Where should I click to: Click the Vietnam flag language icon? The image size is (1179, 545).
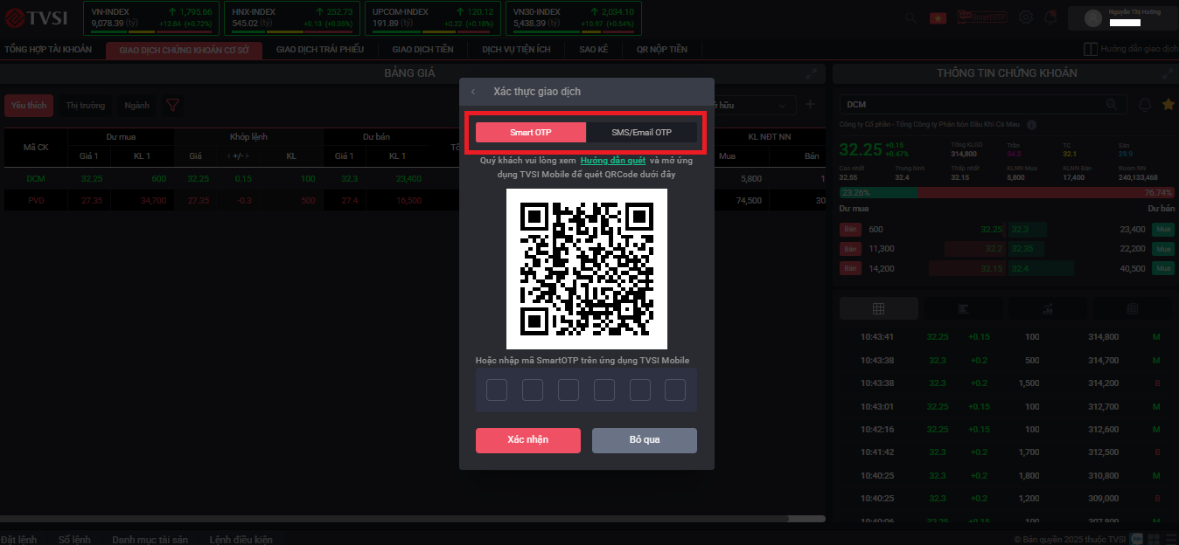coord(938,17)
